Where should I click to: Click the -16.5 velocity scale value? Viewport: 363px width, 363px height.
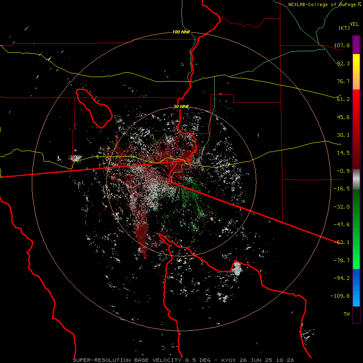(342, 189)
